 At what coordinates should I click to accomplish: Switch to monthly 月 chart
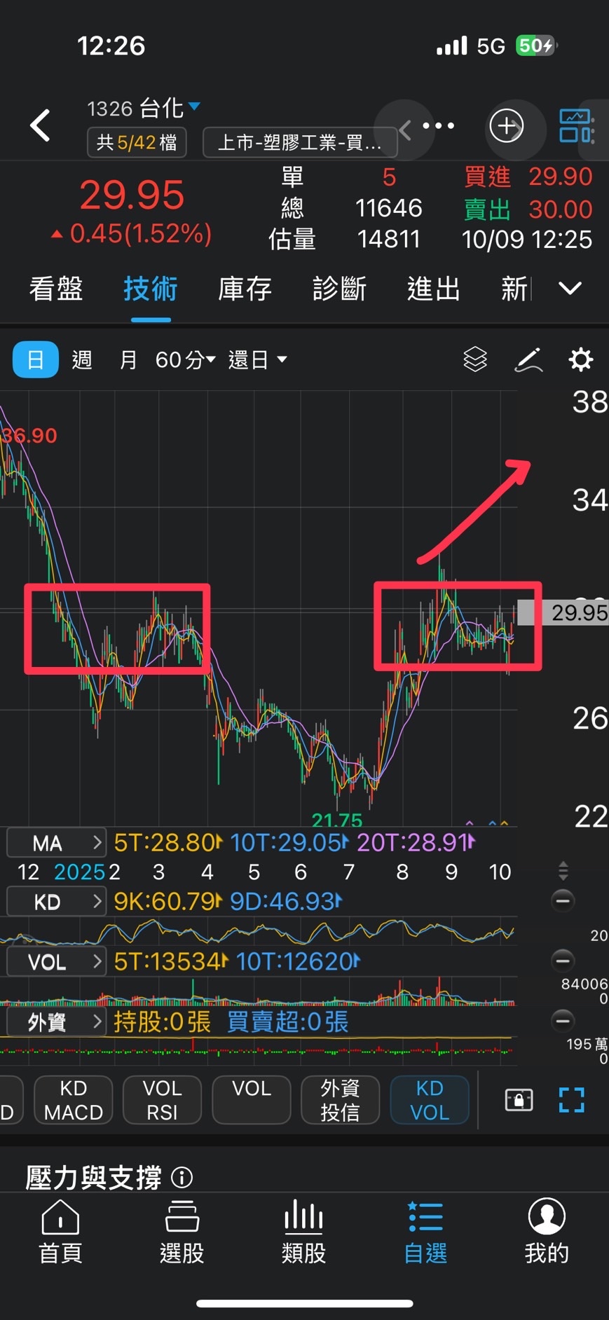128,359
